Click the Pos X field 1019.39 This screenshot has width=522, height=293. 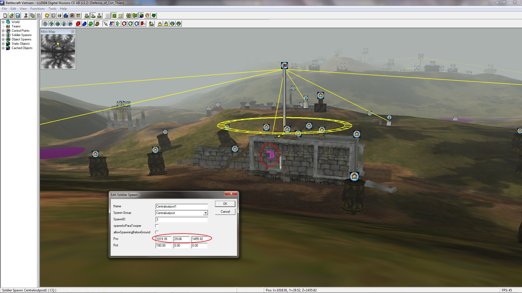(x=164, y=239)
